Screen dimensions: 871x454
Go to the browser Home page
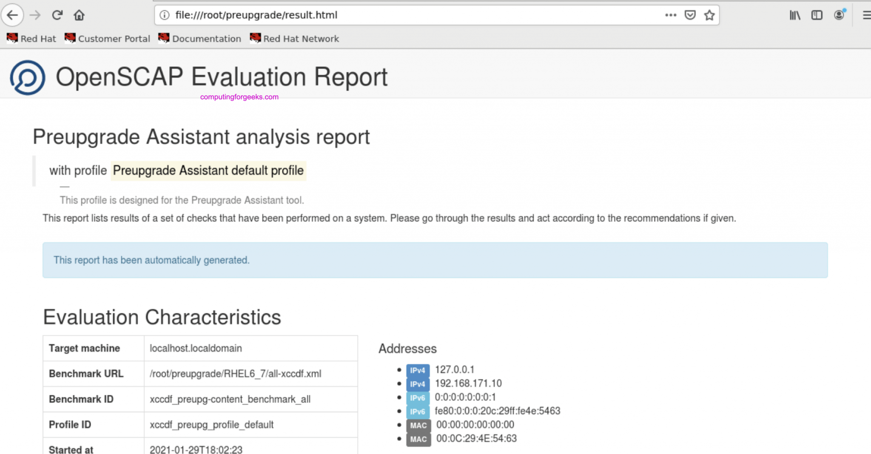[79, 15]
